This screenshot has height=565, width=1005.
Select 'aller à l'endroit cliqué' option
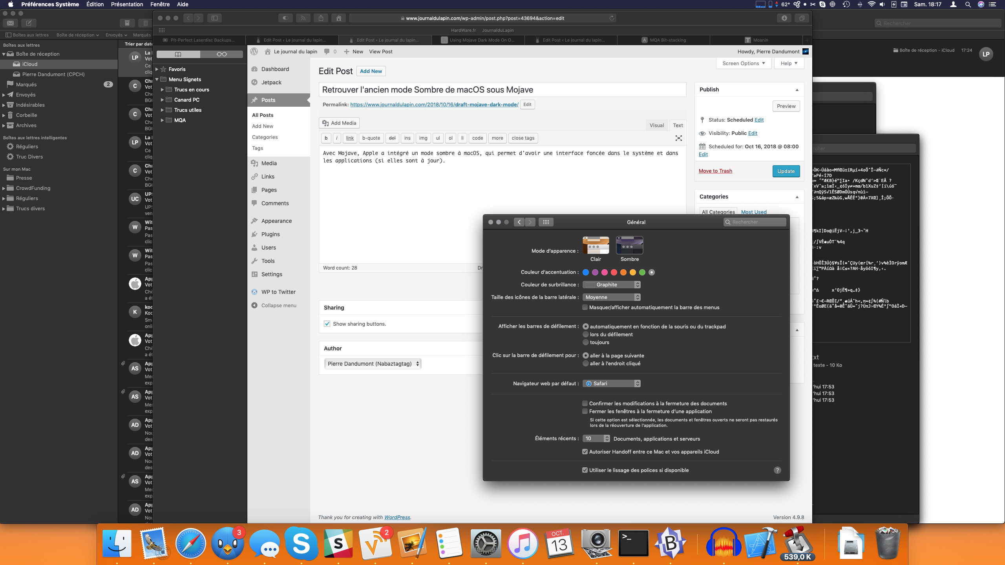pos(586,363)
